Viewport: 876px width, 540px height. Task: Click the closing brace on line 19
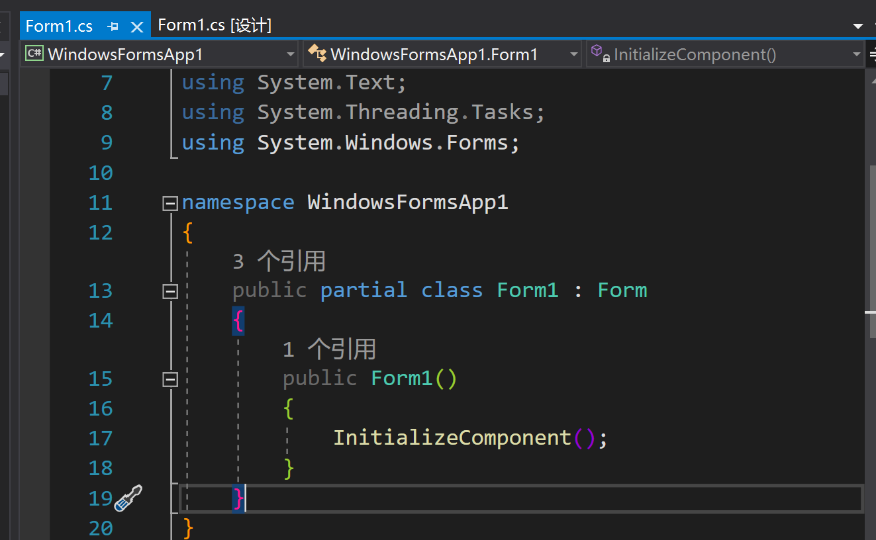point(238,498)
